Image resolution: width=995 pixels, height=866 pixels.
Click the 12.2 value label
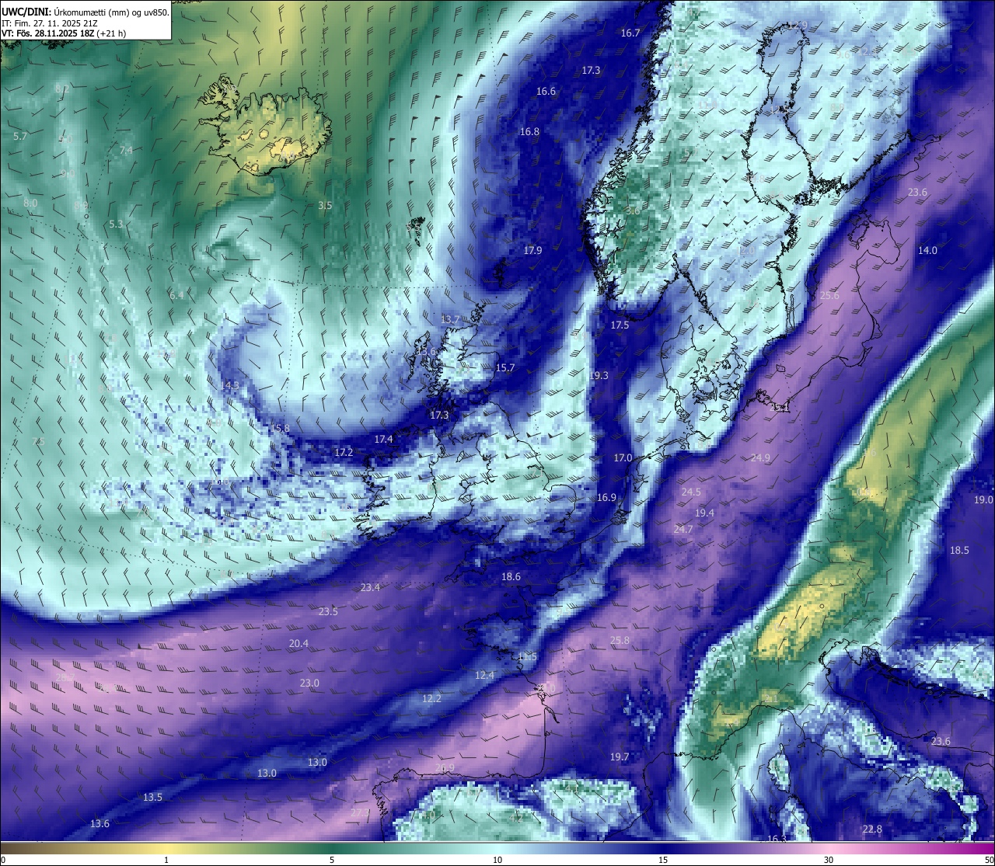[431, 699]
